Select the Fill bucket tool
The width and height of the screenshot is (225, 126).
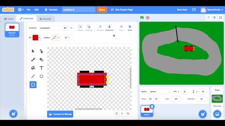tap(33, 68)
